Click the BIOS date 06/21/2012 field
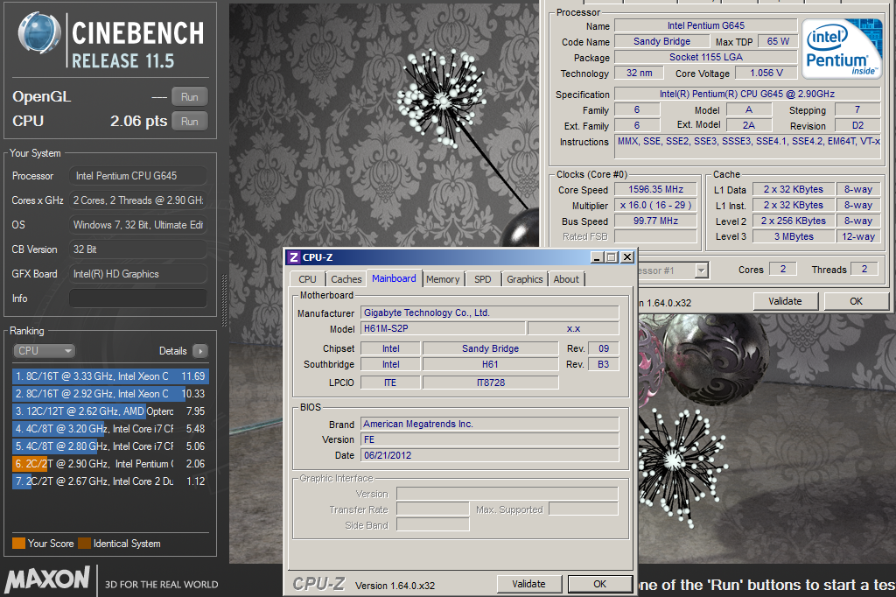Screen dimensions: 896x597 pyautogui.click(x=490, y=456)
